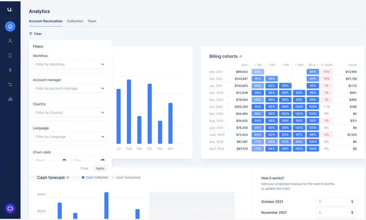
Task: Click the Sep bar in the chart
Action: point(139,130)
